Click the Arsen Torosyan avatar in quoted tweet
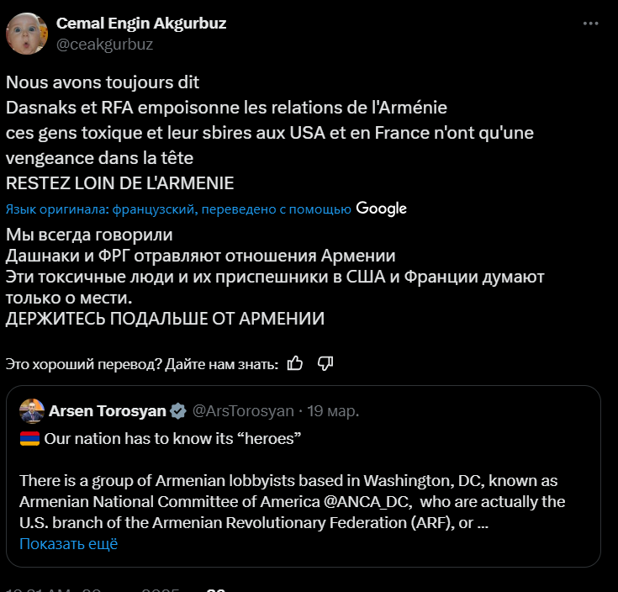 tap(32, 411)
